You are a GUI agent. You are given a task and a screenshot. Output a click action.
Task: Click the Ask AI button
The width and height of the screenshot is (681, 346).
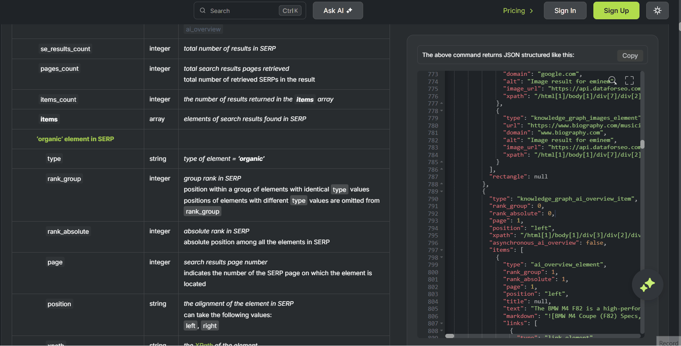[x=338, y=10]
